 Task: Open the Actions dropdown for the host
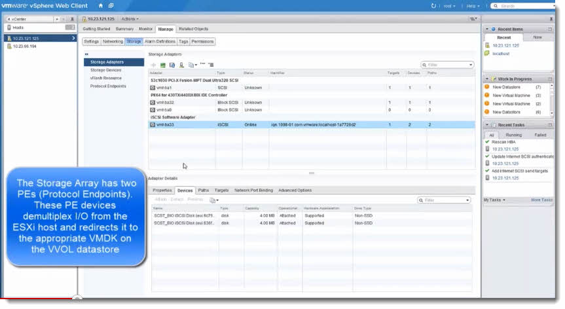130,19
